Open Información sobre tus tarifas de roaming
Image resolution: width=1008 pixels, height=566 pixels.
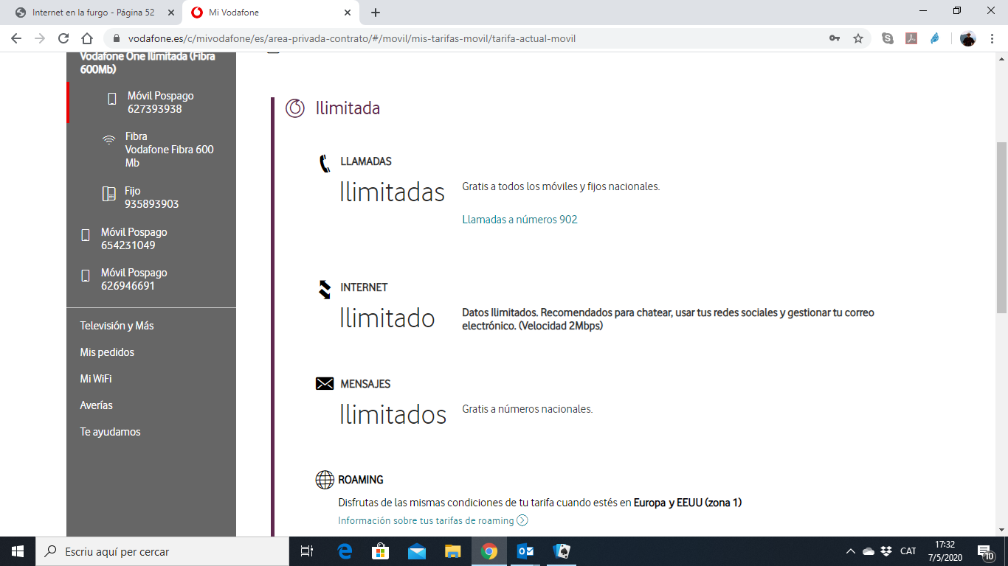426,520
